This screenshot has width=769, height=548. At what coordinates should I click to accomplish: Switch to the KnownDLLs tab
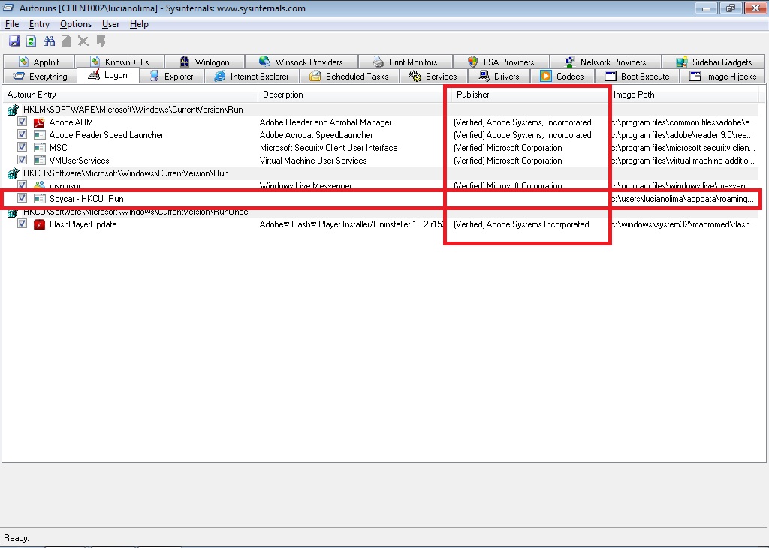pos(119,62)
